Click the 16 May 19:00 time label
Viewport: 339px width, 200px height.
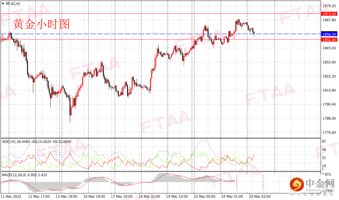tap(94, 196)
